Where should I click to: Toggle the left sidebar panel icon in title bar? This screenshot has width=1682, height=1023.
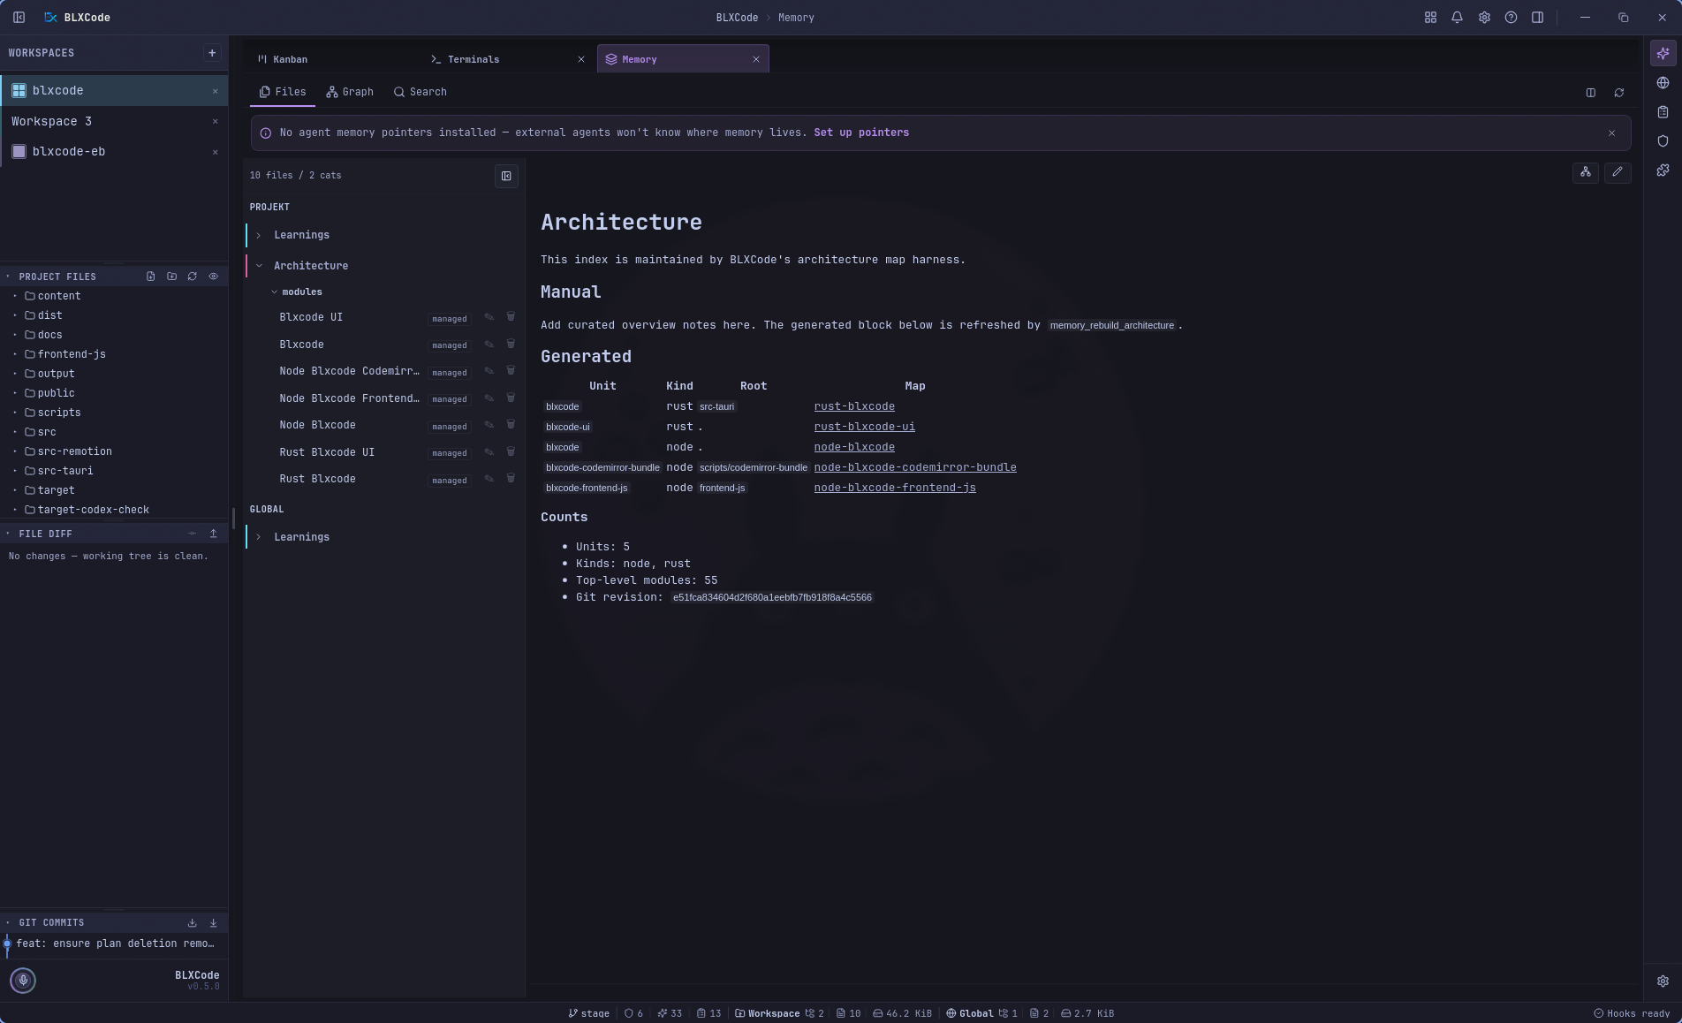click(x=19, y=18)
